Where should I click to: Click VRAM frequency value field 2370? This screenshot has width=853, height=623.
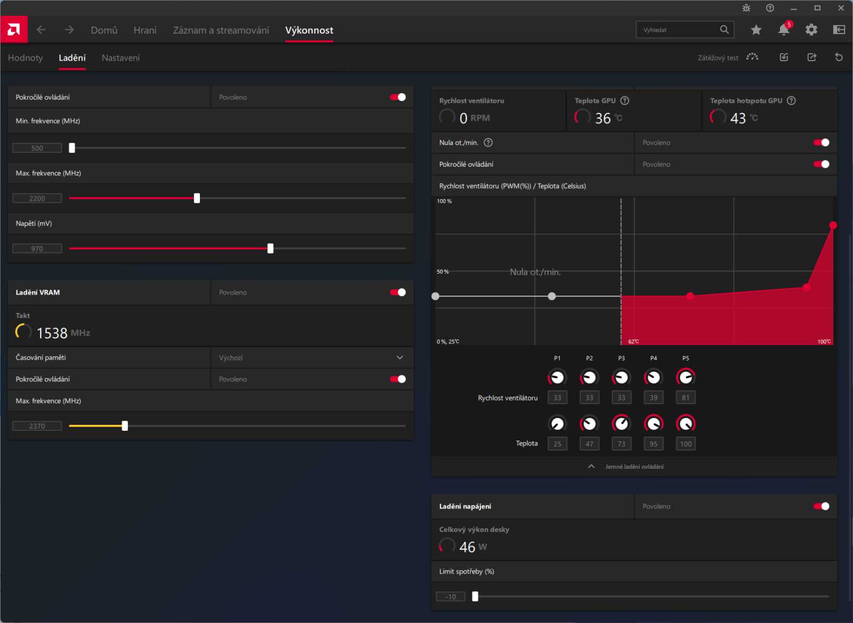click(37, 426)
